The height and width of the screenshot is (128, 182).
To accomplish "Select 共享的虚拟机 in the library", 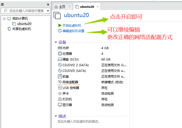I will [x=22, y=29].
